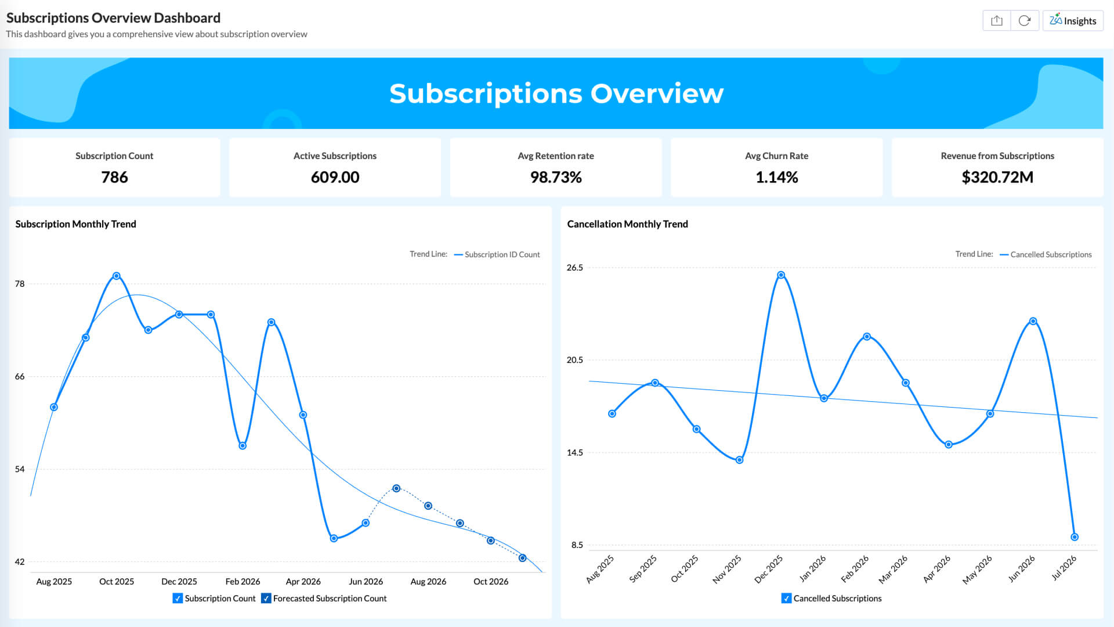Click the Subscriptions Overview banner heading
This screenshot has width=1114, height=627.
point(556,93)
